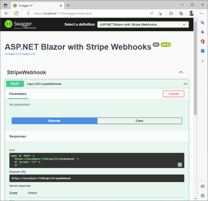Image resolution: width=208 pixels, height=201 pixels.
Task: Copy the curl command to clipboard
Action: (x=180, y=165)
